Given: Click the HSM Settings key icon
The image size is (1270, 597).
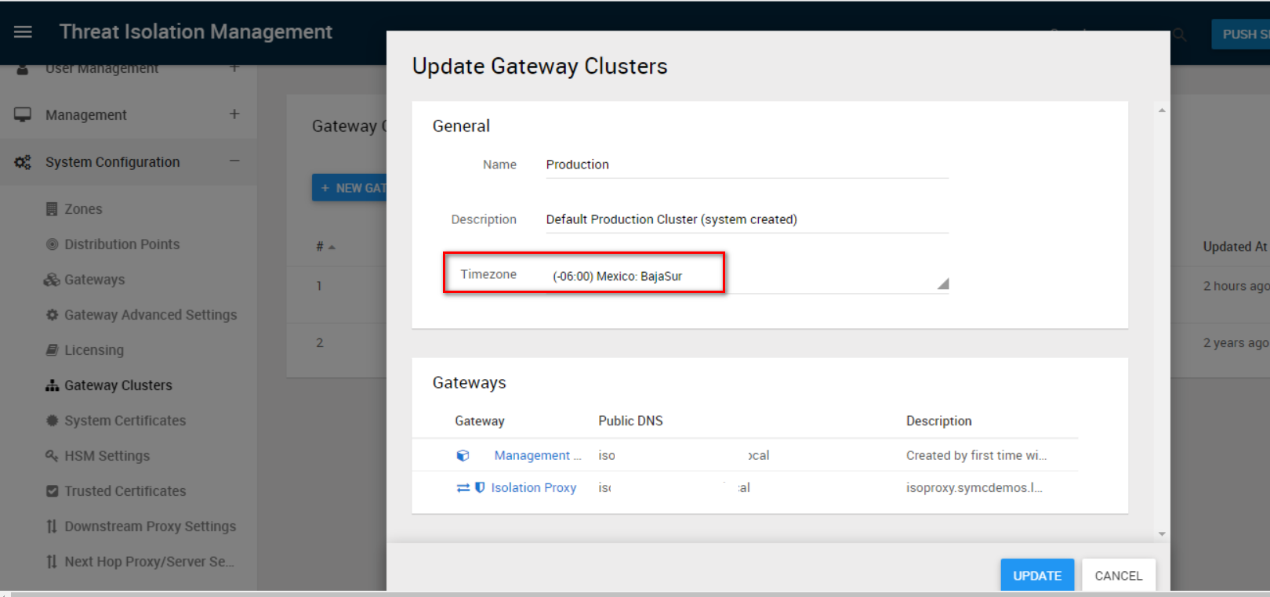Looking at the screenshot, I should click(52, 456).
